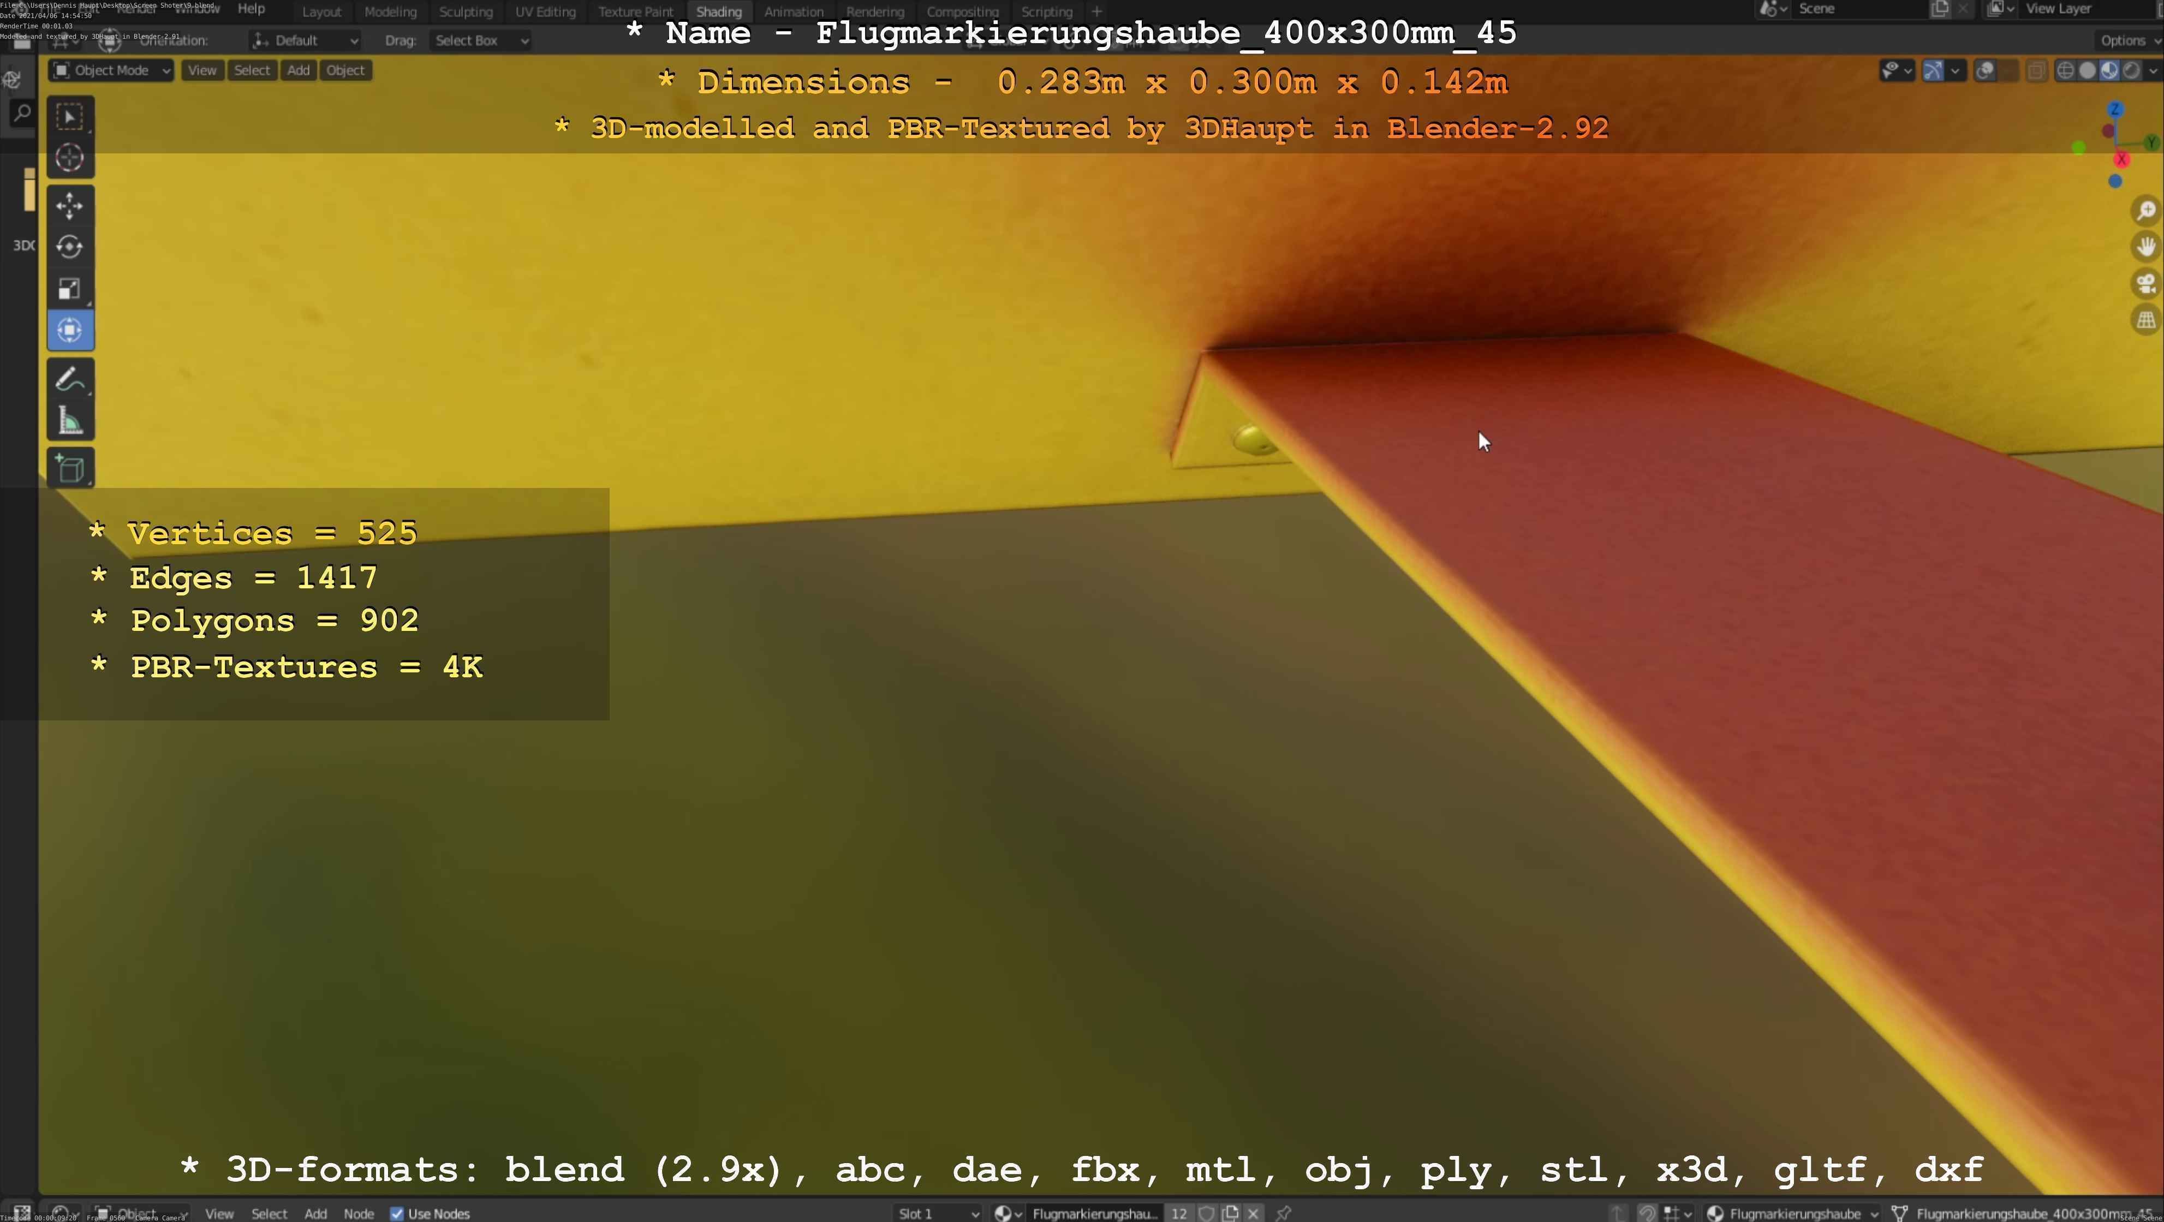Toggle viewport gizmo display button
Screen dimensions: 2164x1222
(1933, 70)
